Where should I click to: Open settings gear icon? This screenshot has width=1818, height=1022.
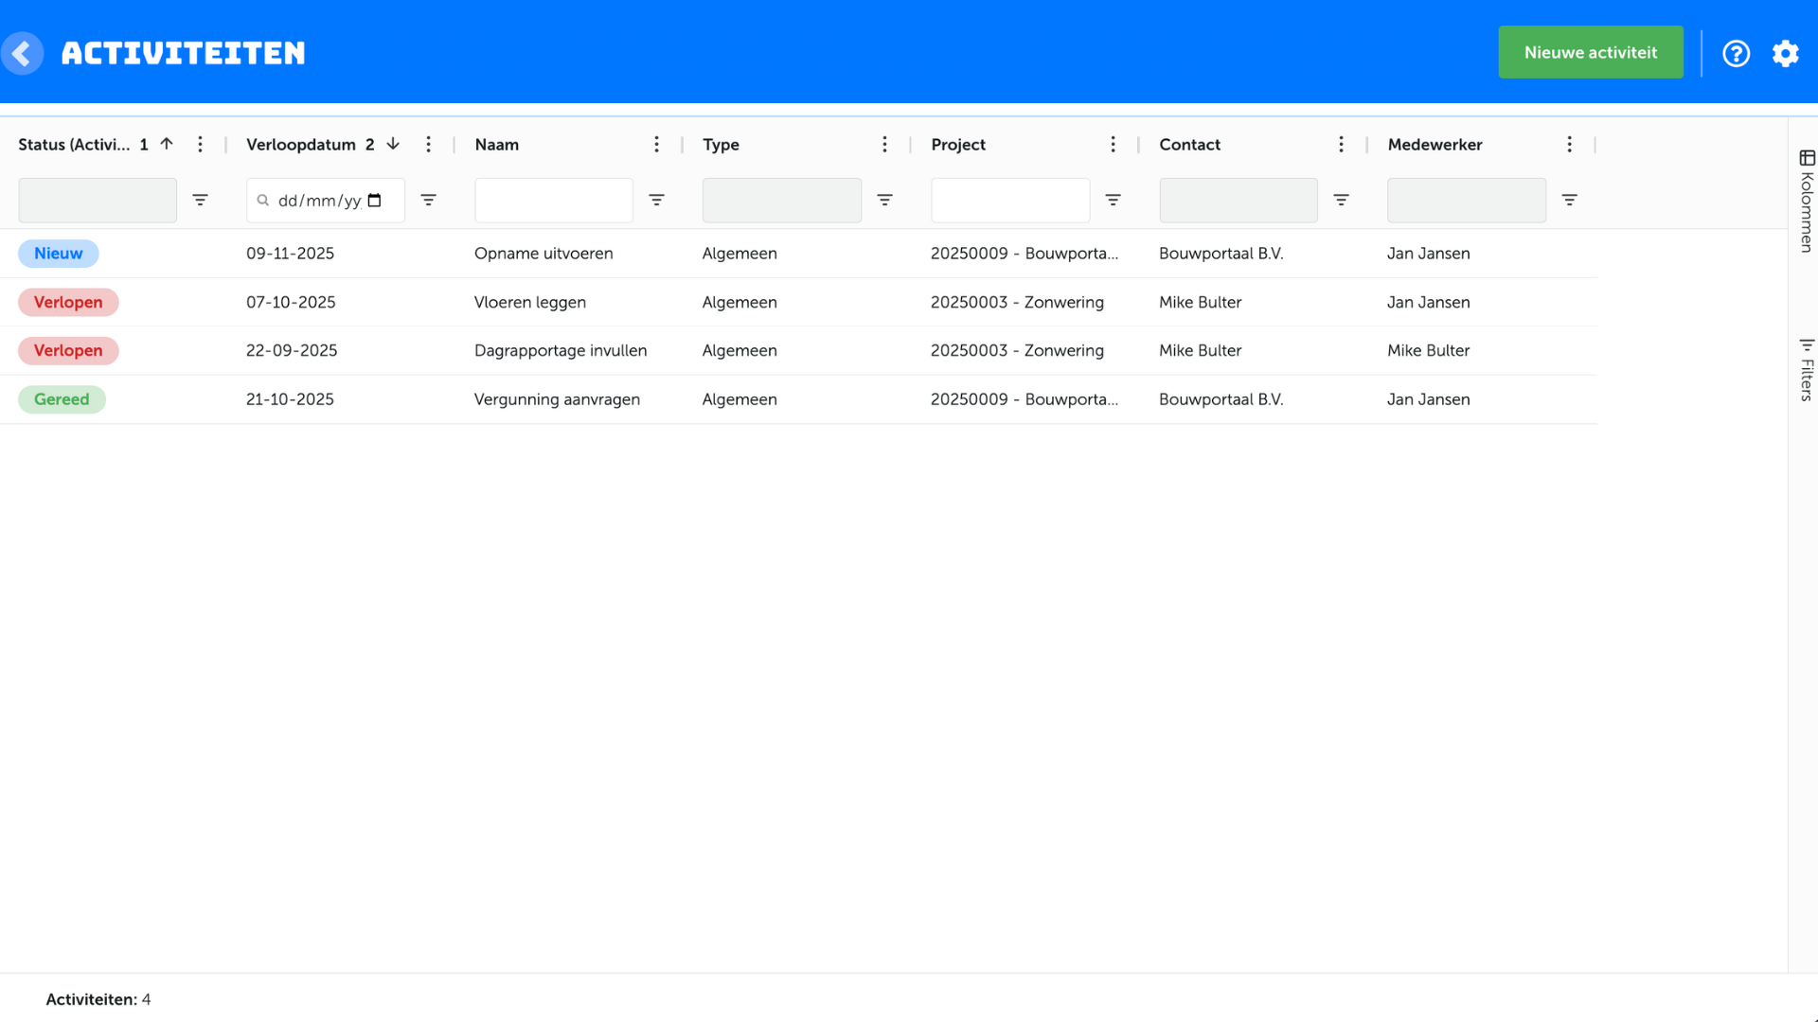(1785, 53)
